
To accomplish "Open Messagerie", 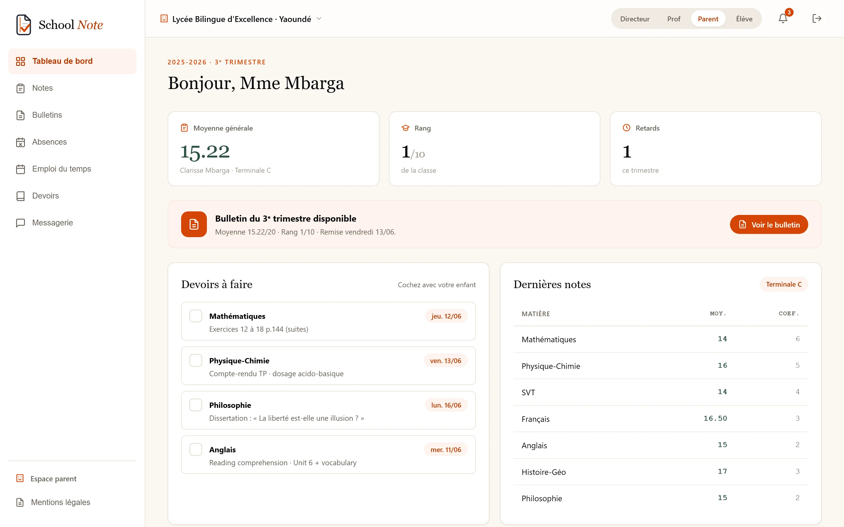I will point(72,223).
